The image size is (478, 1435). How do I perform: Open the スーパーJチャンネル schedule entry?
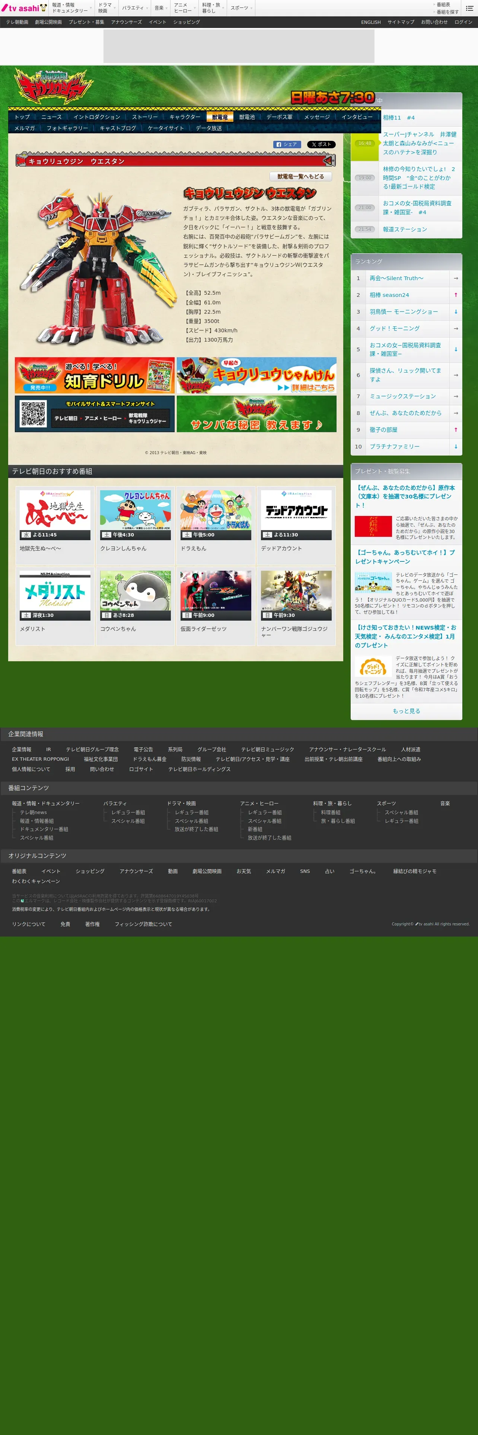coord(420,143)
